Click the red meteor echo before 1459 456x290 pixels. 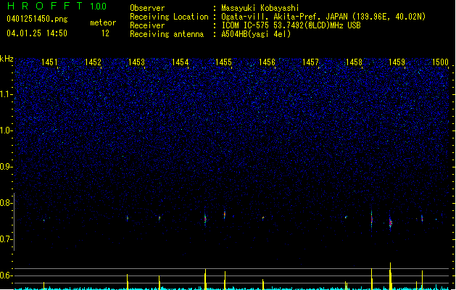(372, 217)
